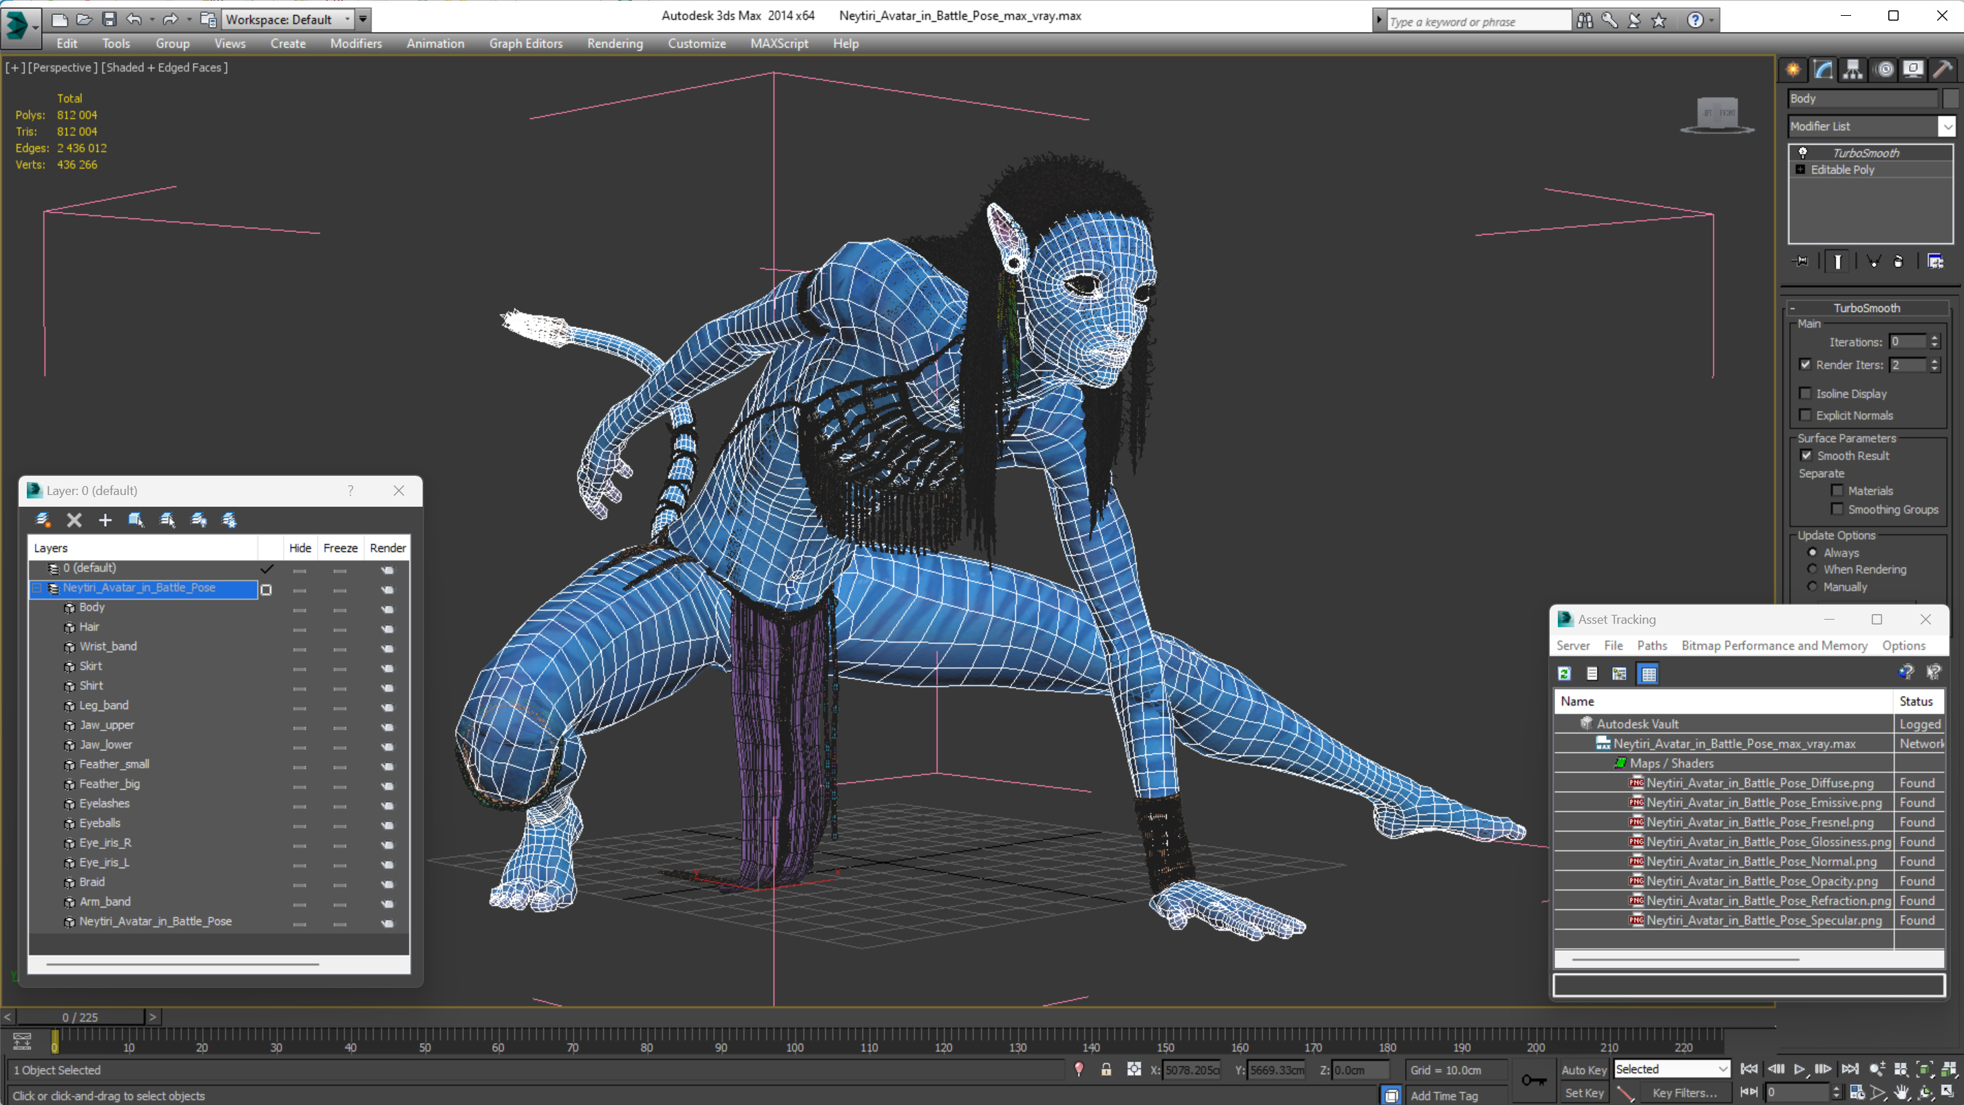Open the MAXScript menu

tap(779, 43)
